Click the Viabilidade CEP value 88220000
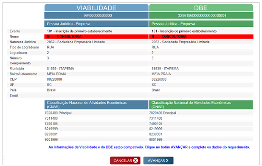262x166 pixels. [x=54, y=80]
